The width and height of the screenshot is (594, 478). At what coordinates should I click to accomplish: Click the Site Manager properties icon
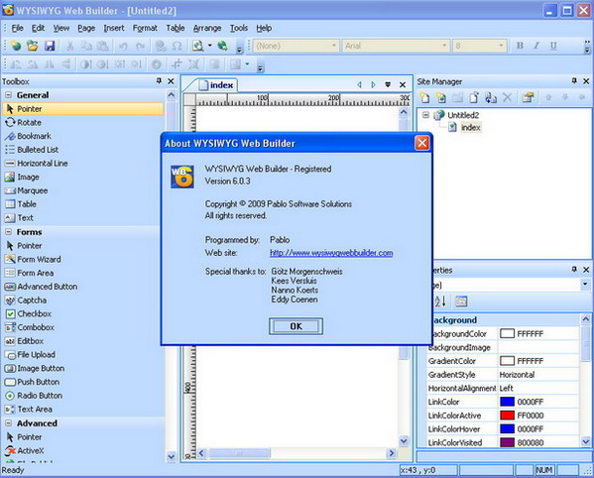tap(528, 98)
